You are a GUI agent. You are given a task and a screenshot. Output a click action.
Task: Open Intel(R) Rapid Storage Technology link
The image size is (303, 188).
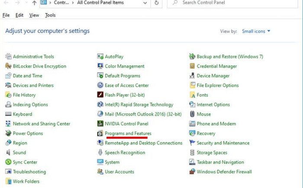coord(139,104)
